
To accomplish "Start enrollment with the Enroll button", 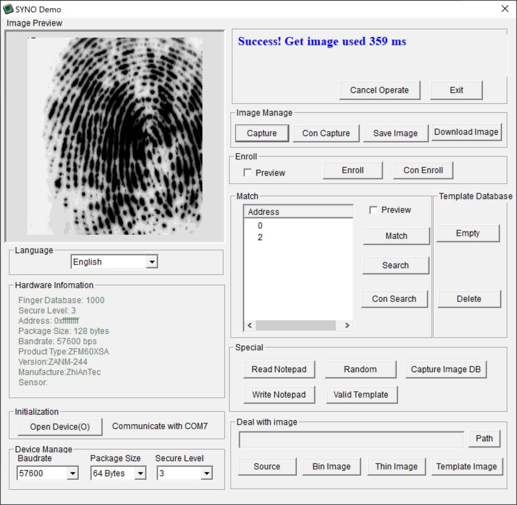I will click(352, 170).
